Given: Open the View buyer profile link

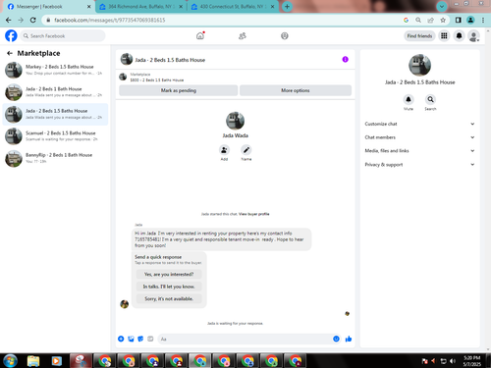Looking at the screenshot, I should 254,214.
